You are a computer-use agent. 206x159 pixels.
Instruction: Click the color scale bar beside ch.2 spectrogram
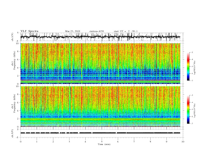click(x=188, y=109)
